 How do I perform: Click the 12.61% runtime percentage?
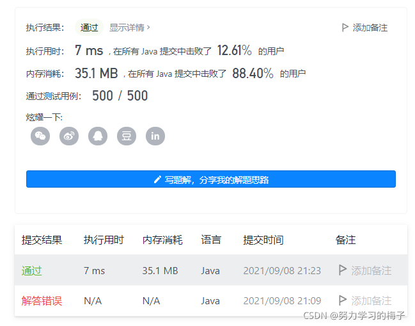click(235, 50)
